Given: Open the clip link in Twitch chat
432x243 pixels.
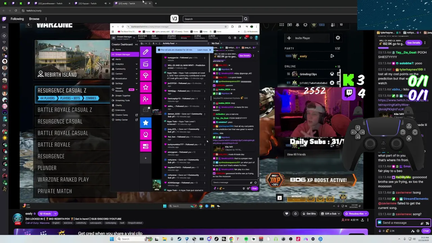Looking at the screenshot, I should (403, 105).
